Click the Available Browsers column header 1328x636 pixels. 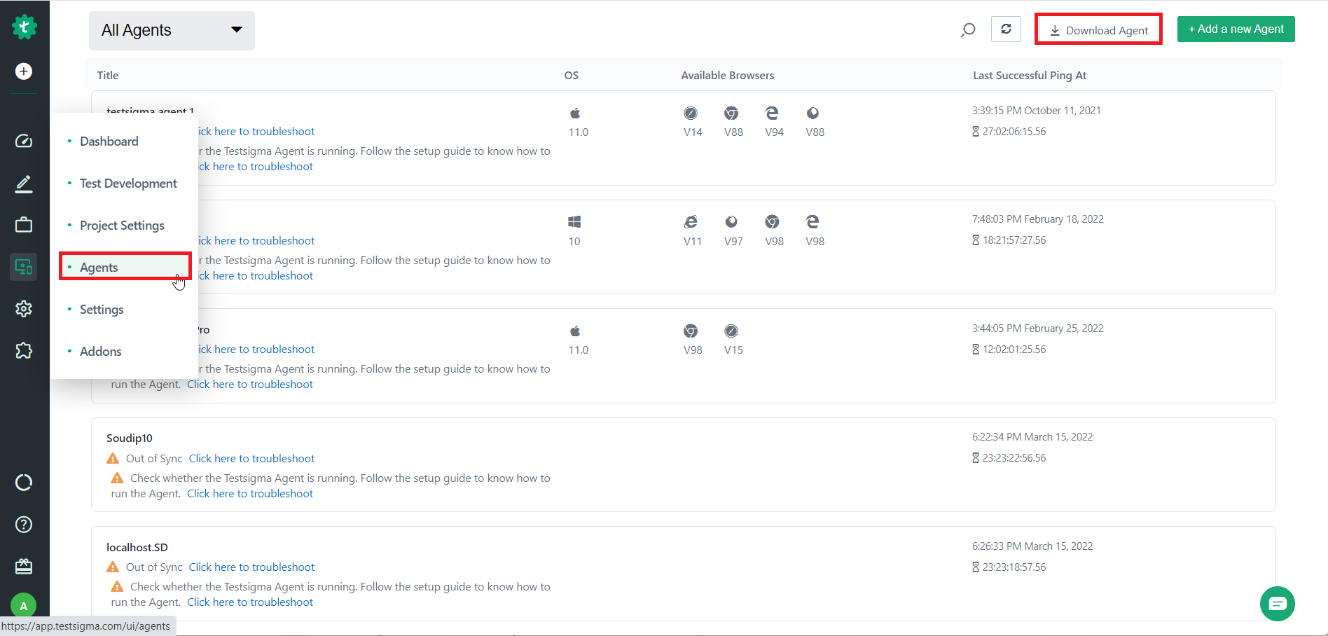pyautogui.click(x=728, y=75)
